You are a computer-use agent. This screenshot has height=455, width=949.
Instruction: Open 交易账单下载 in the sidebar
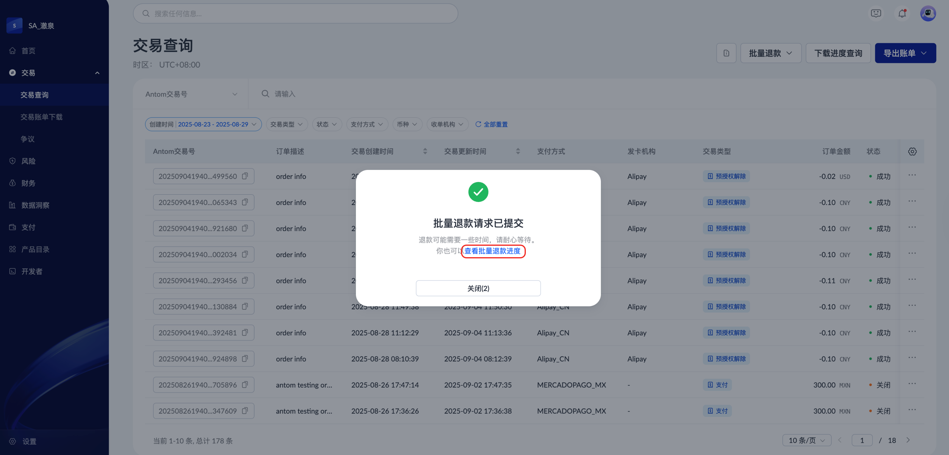(x=42, y=117)
